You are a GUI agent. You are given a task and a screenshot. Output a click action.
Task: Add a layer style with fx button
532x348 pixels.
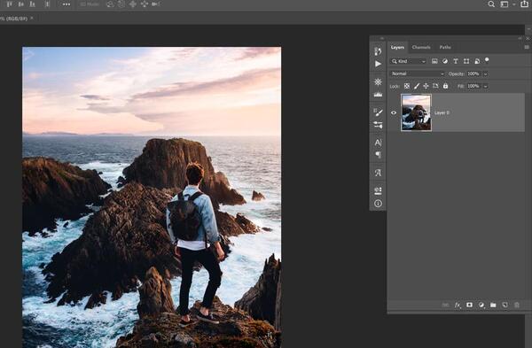point(458,305)
